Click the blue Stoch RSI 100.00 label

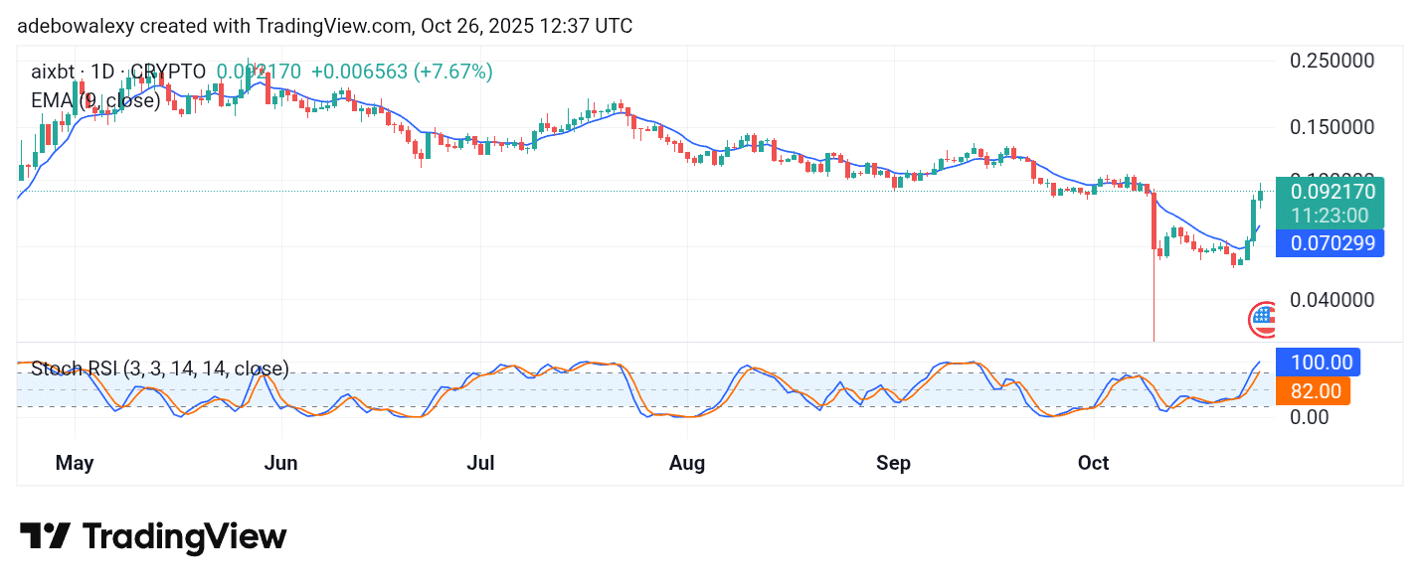click(1321, 363)
